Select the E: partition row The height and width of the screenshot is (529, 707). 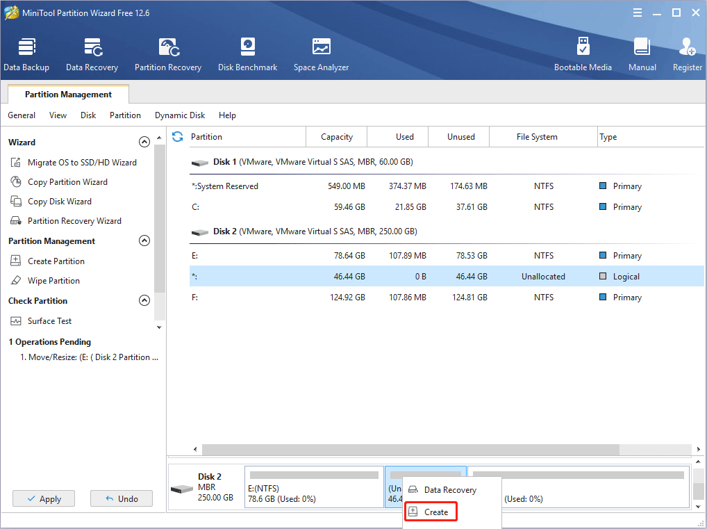point(447,256)
